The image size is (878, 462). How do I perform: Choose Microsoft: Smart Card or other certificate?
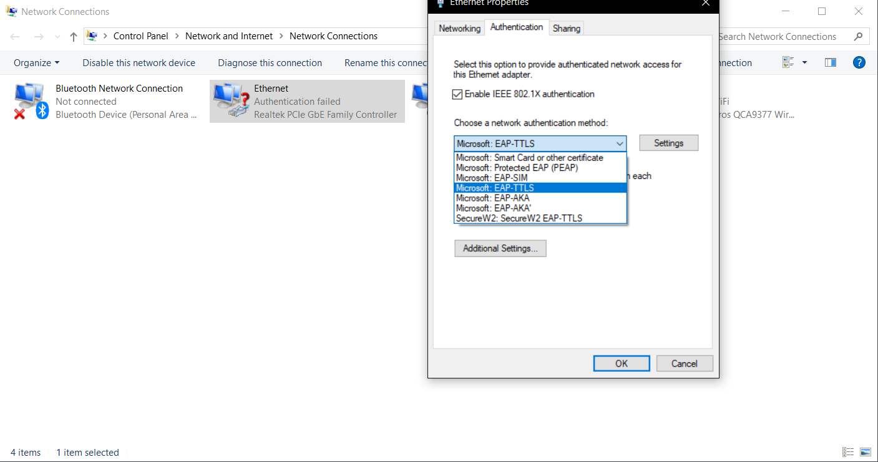click(x=540, y=158)
